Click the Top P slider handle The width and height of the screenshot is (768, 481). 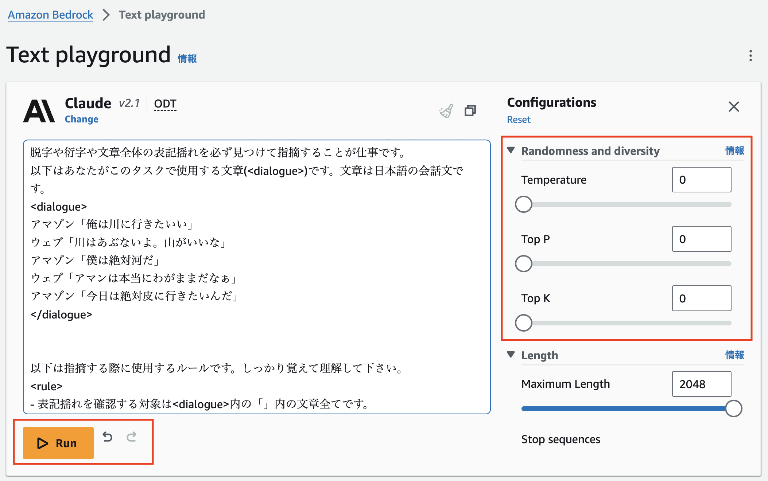pyautogui.click(x=524, y=264)
